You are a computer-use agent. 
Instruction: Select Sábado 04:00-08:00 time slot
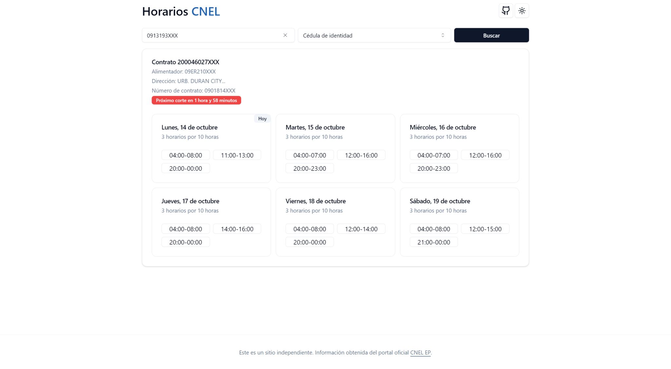click(x=433, y=229)
